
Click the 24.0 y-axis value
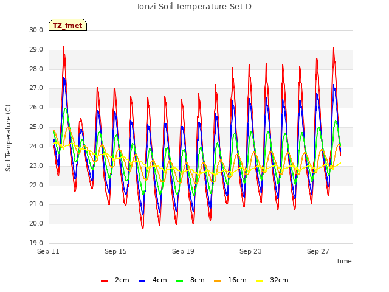tap(36, 146)
